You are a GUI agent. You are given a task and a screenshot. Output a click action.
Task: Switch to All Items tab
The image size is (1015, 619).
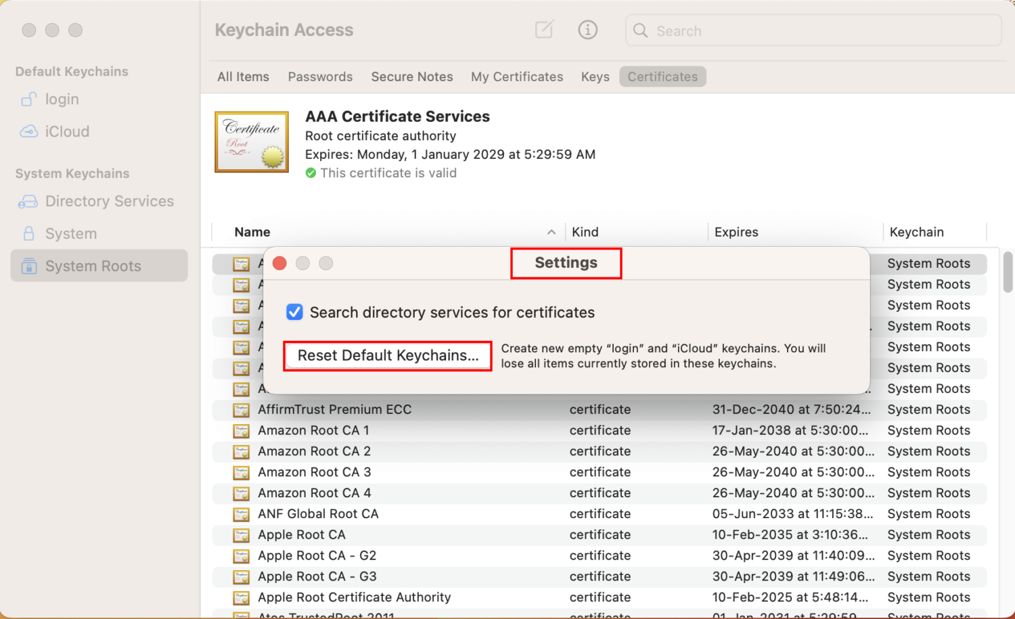[243, 77]
